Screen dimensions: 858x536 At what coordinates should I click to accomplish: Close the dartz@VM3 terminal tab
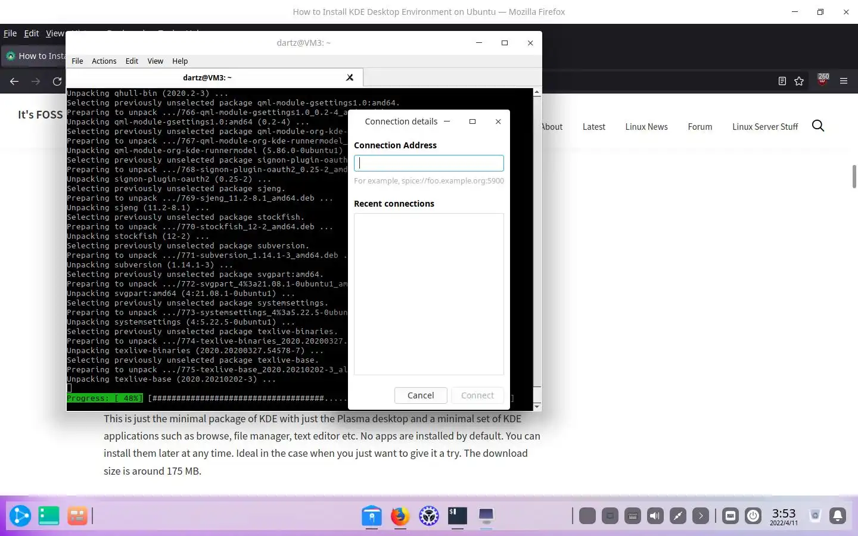350,77
